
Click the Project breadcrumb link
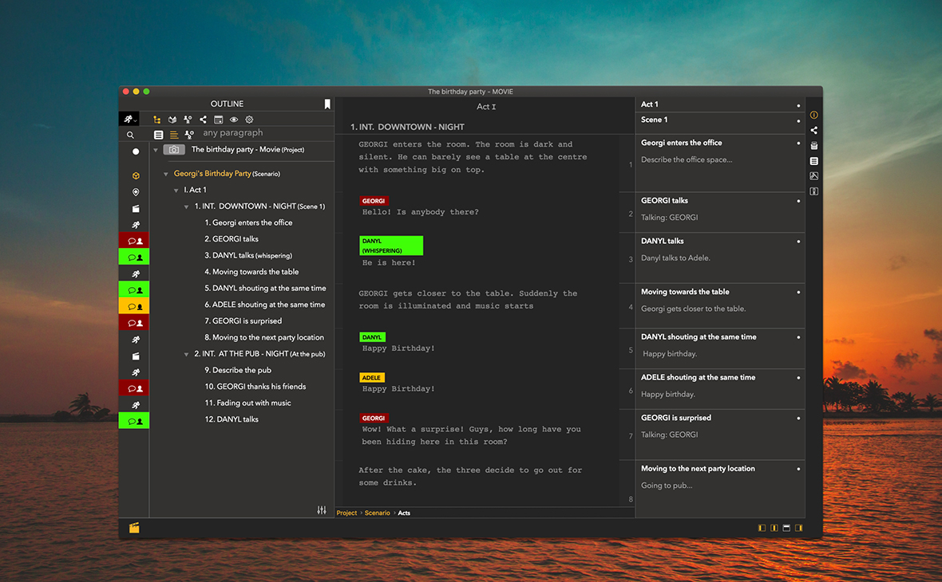pos(346,513)
